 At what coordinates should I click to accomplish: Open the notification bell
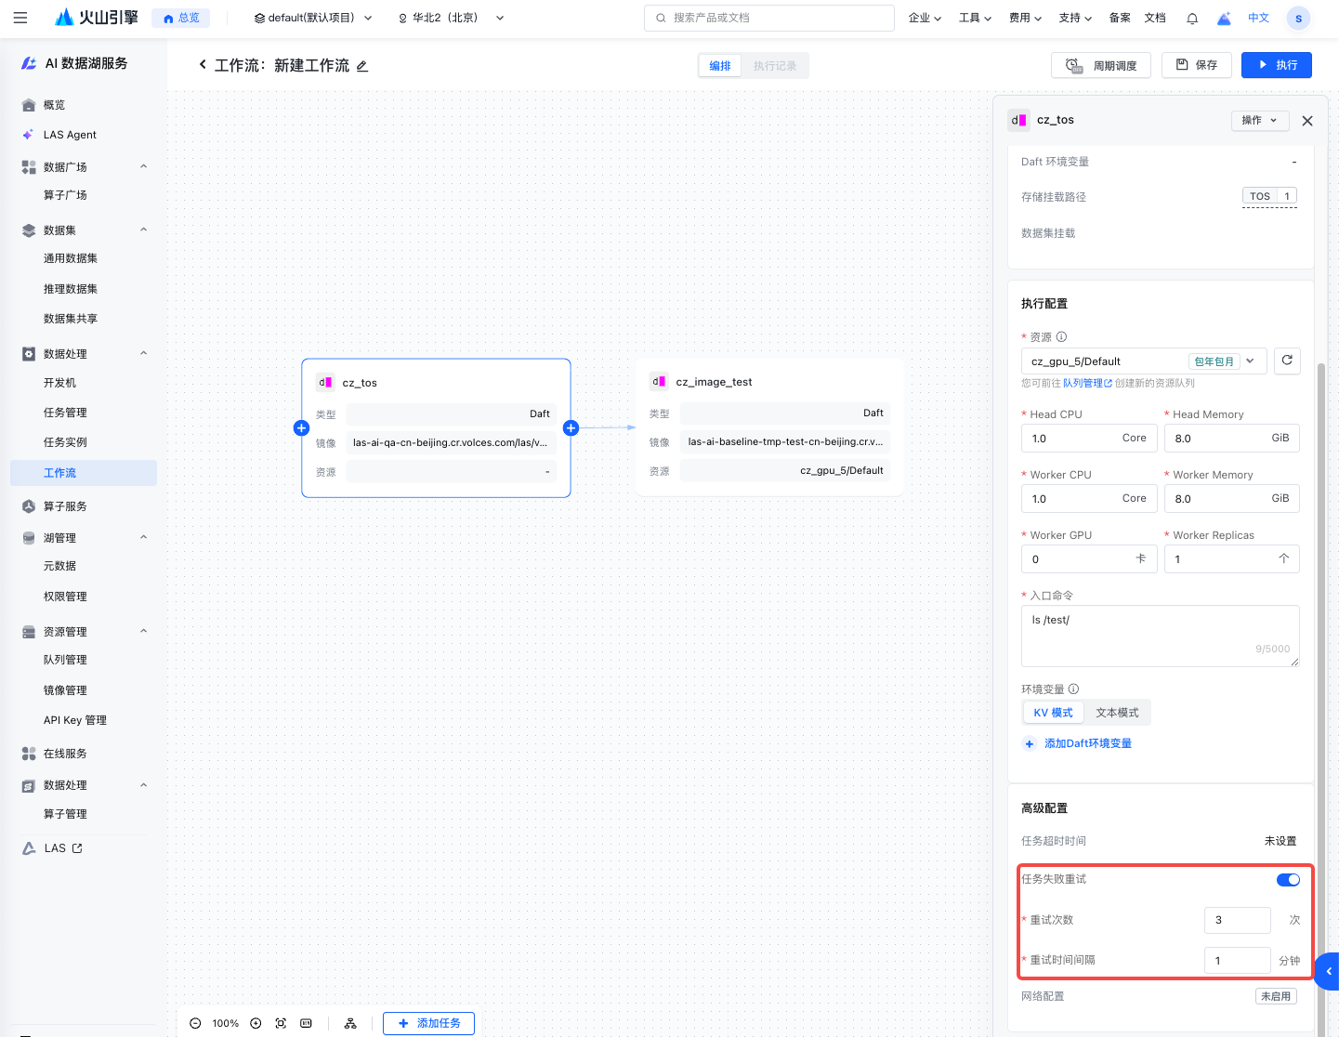coord(1192,18)
